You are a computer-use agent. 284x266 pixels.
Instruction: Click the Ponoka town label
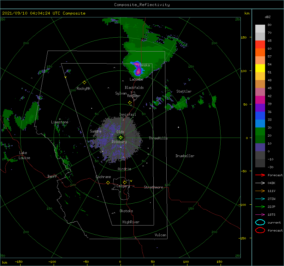point(144,65)
